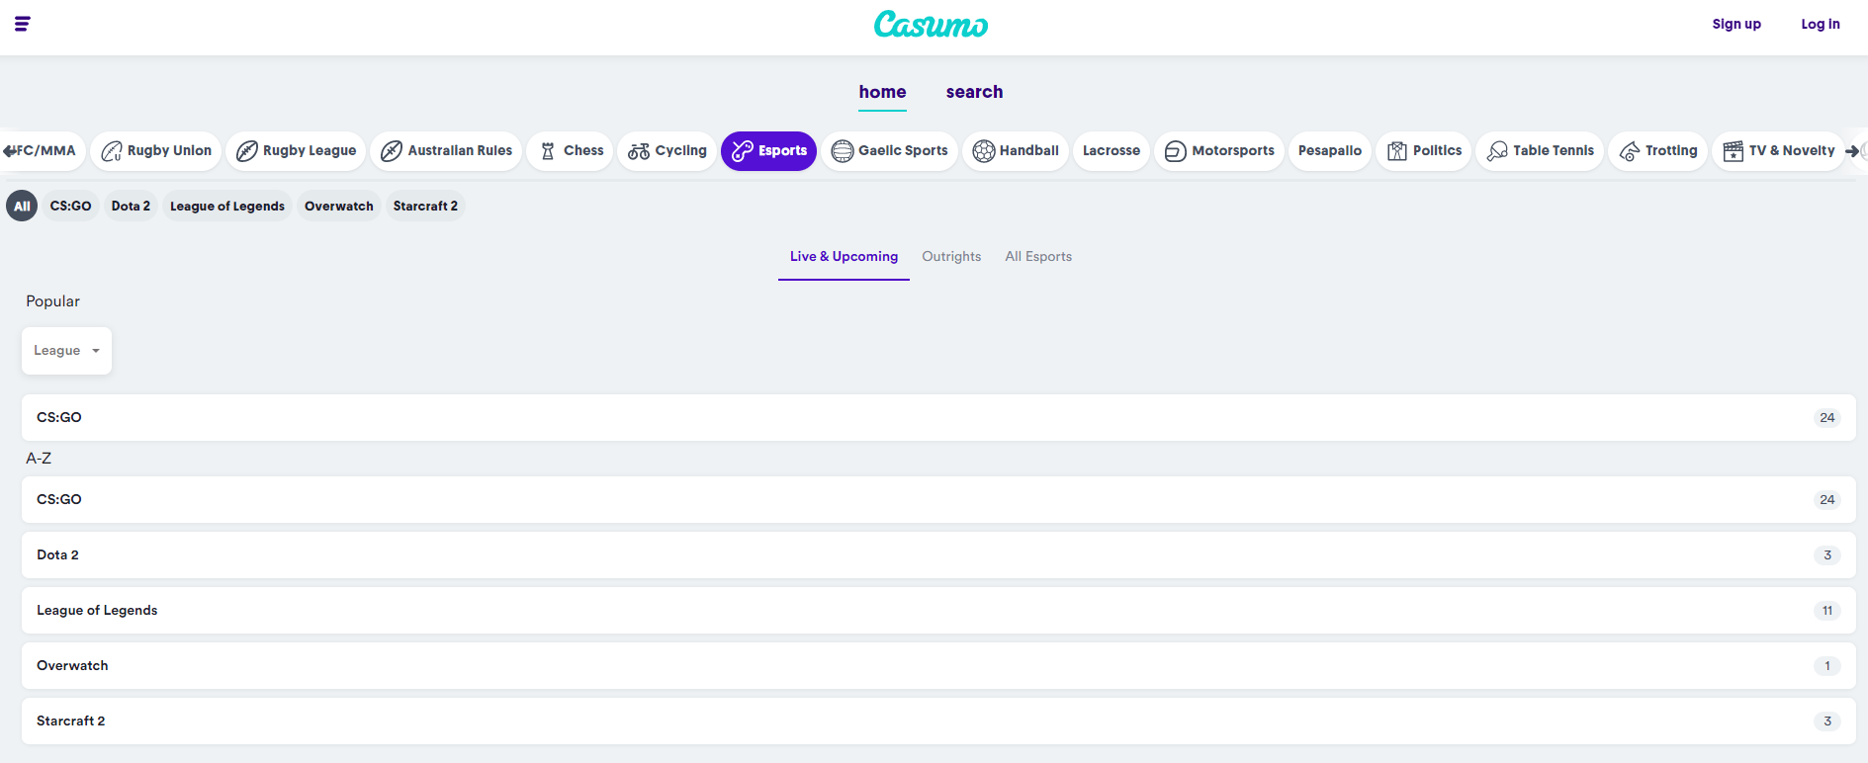
Task: Select Chess sport chip
Action: point(571,151)
